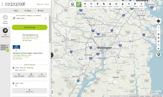Show Gas stations on the map

tap(123, 5)
